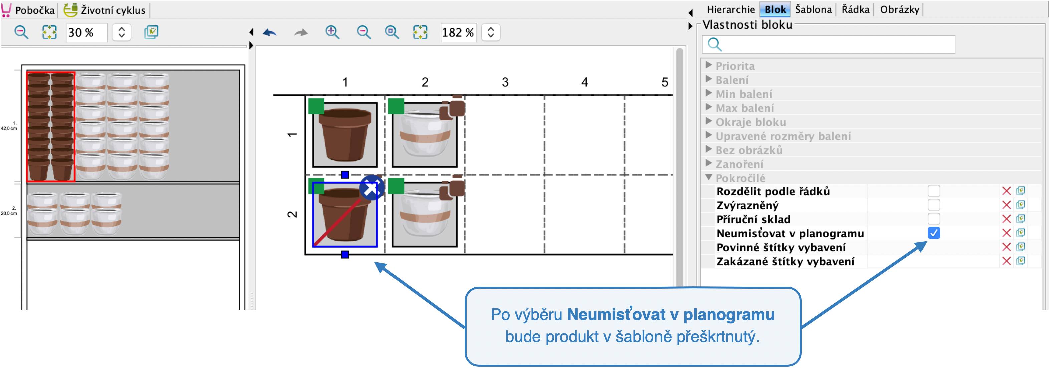Expand the Min balení section
Image resolution: width=1054 pixels, height=382 pixels.
(708, 93)
